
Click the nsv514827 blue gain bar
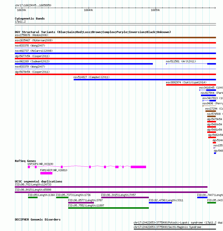(x=145, y=80)
